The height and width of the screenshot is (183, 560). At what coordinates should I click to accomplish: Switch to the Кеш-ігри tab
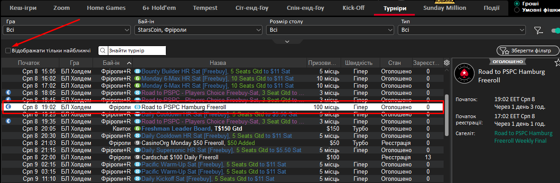tap(23, 8)
